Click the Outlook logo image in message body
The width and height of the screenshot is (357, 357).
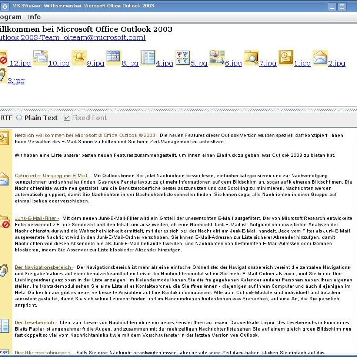click(x=4, y=139)
